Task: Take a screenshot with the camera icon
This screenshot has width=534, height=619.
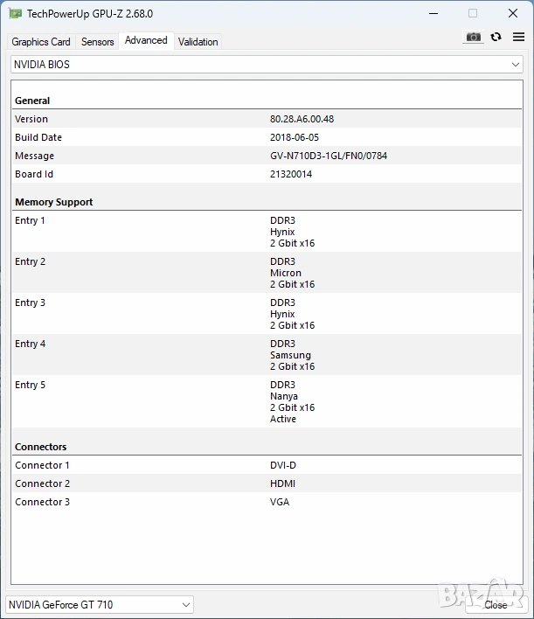Action: pyautogui.click(x=473, y=37)
